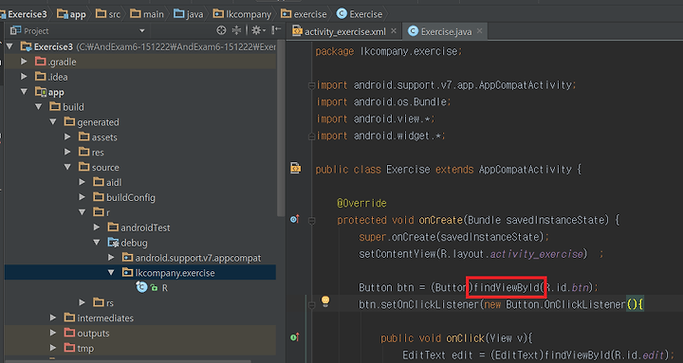Viewport: 683px width, 363px height.
Task: Click the yellow lightbulb intention icon
Action: tap(325, 300)
